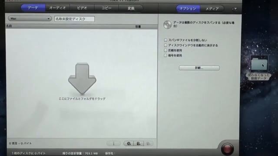Select the 使わなくなった動画データ desktop folder
The height and width of the screenshot is (156, 278).
259,68
